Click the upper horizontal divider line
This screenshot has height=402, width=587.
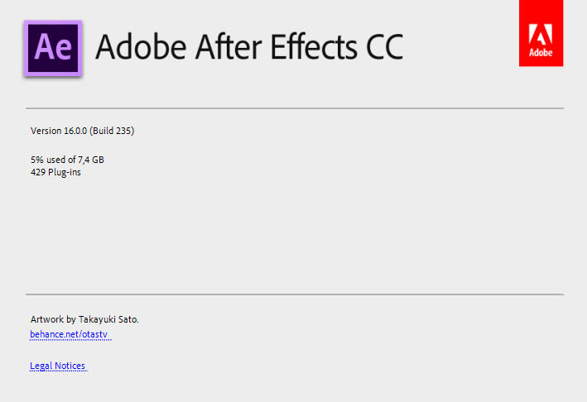coord(294,108)
